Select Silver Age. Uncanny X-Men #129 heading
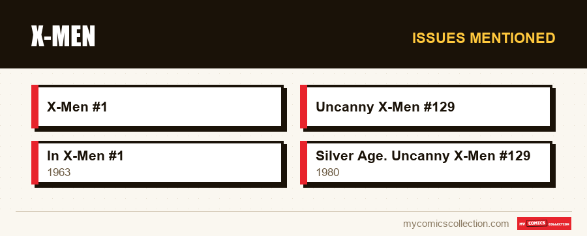587x236 pixels. (x=423, y=156)
